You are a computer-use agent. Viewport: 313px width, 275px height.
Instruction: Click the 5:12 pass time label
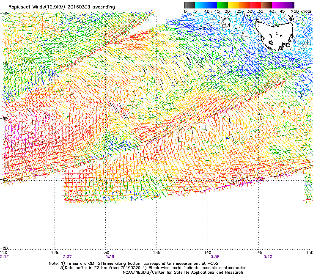[x=4, y=257]
